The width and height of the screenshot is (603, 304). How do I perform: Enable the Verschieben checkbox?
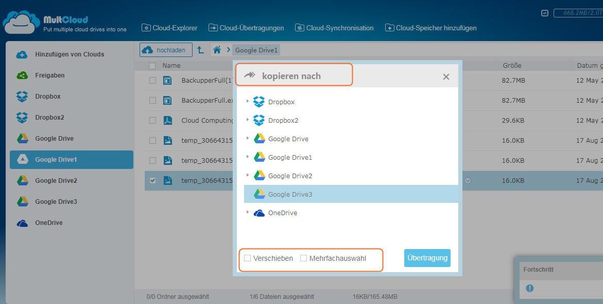pyautogui.click(x=248, y=258)
